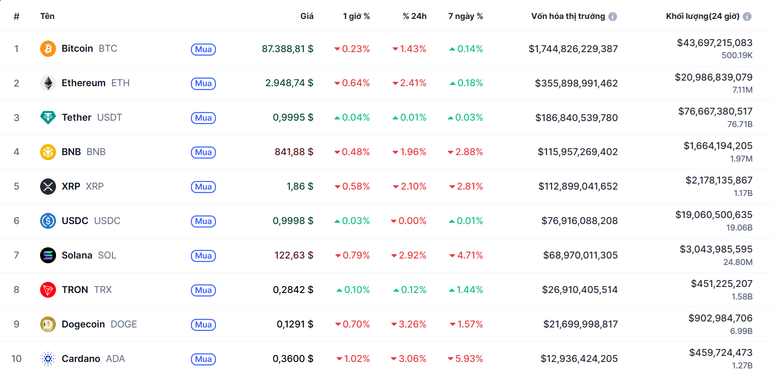Click XRP market cap $112,899,041,652

point(578,186)
